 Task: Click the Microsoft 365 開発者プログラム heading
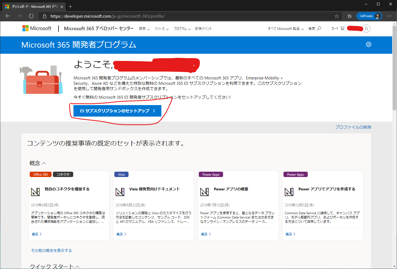point(79,45)
